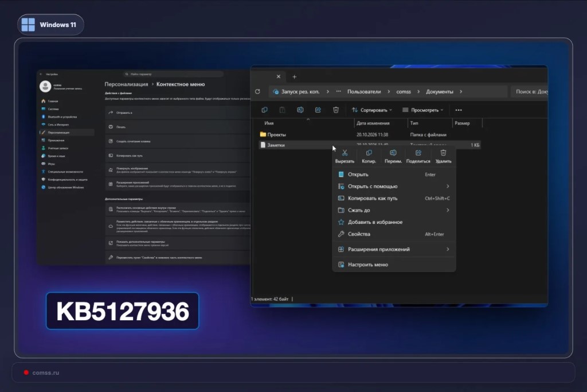Open Сортировать dropdown in Explorer toolbar
The image size is (587, 392).
(x=371, y=110)
